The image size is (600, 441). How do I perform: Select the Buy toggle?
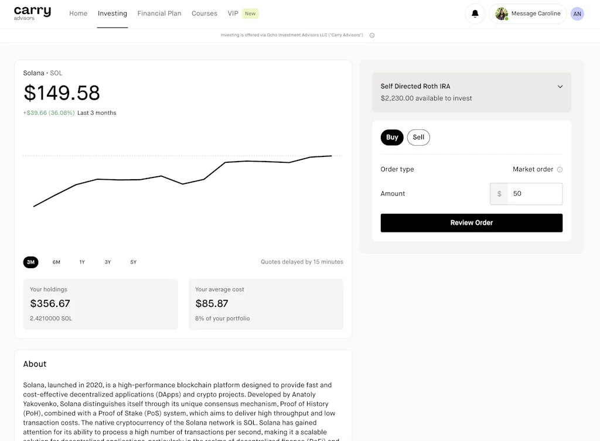[392, 138]
